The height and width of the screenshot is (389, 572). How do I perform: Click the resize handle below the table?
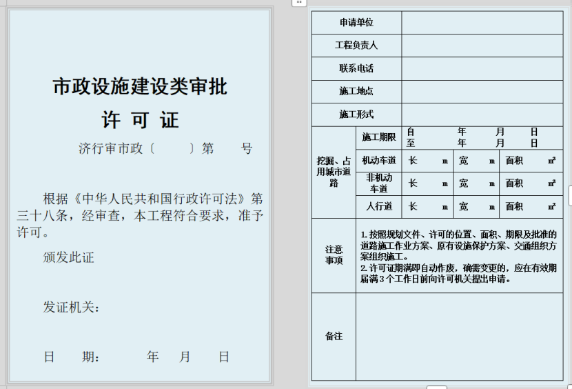pyautogui.click(x=436, y=387)
